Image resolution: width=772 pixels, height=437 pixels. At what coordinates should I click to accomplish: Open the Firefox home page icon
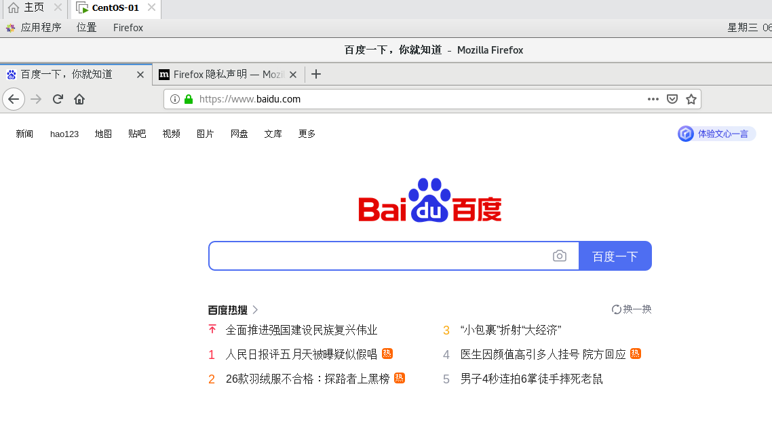pos(79,99)
